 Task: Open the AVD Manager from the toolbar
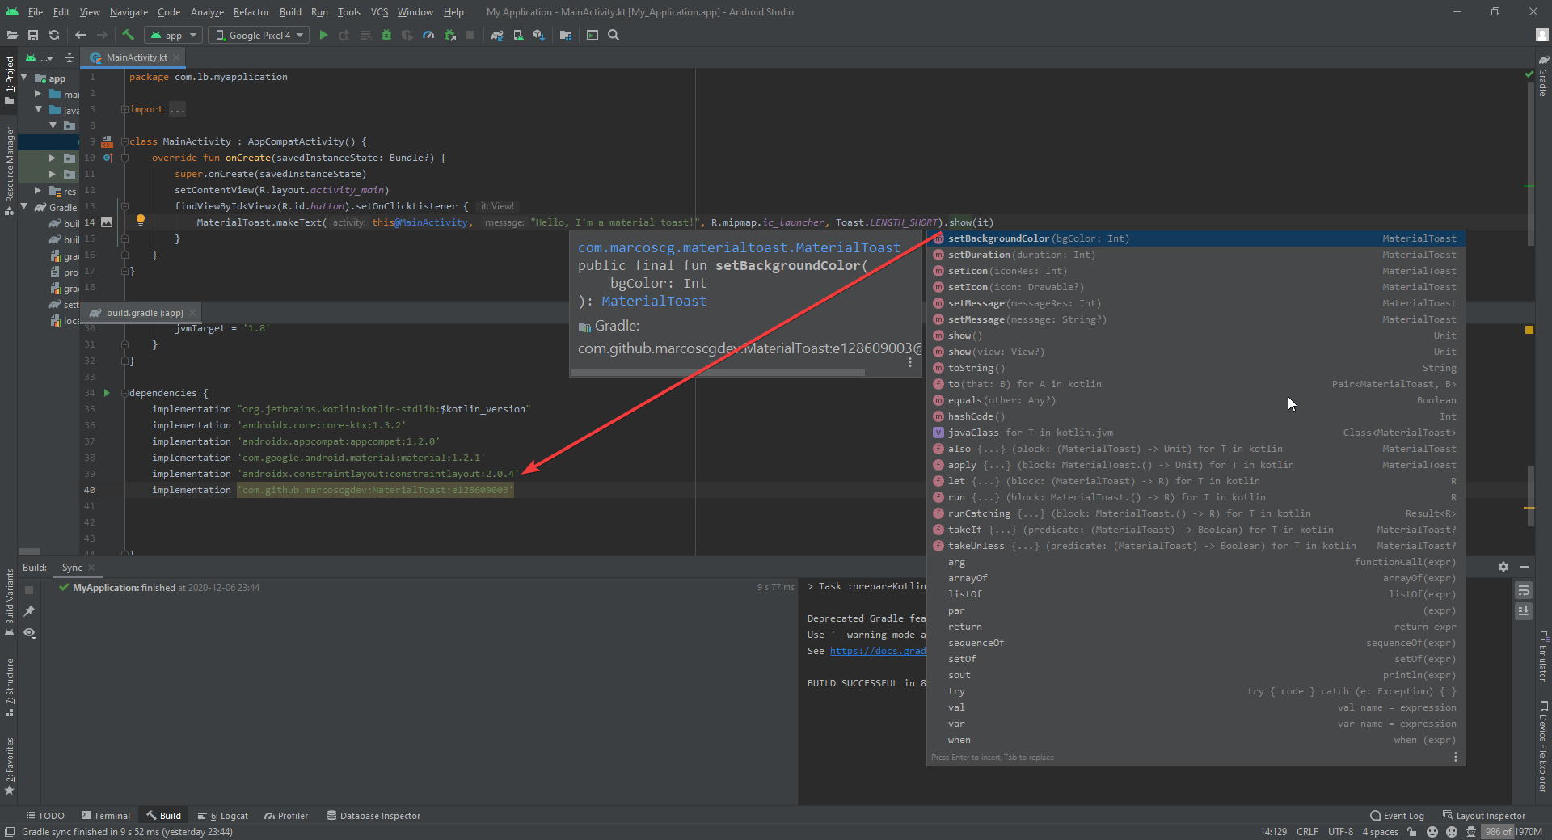click(x=518, y=35)
